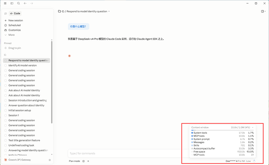Click the sidebar vertical scrollbar thumb

51,82
